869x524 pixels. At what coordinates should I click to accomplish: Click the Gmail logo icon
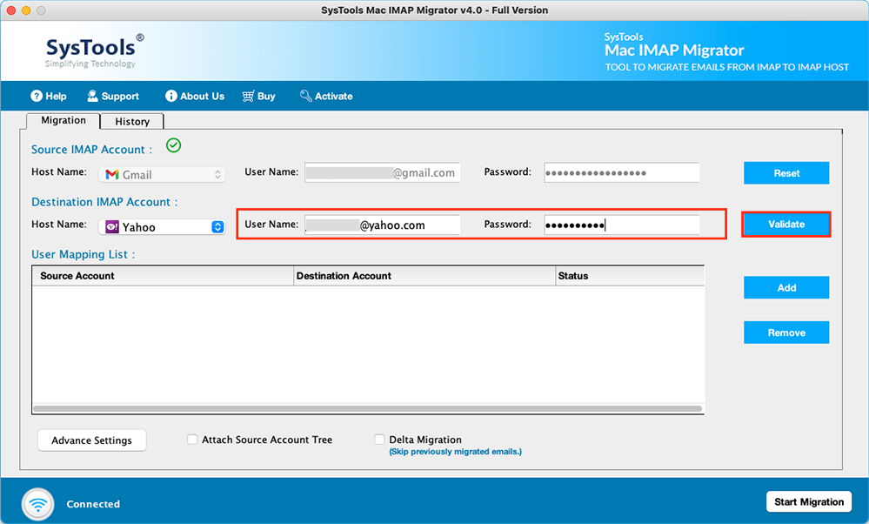tap(112, 175)
